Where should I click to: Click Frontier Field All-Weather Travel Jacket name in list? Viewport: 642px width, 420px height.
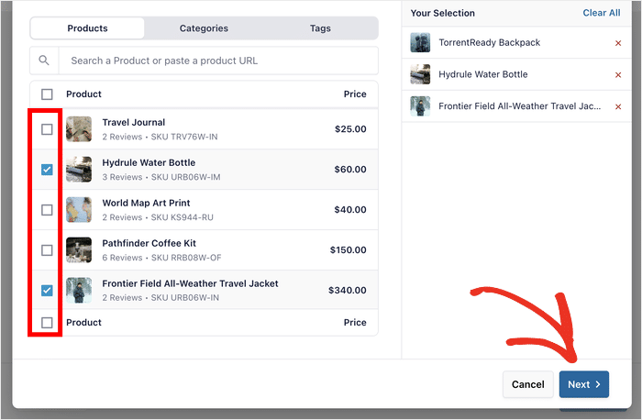click(x=190, y=283)
